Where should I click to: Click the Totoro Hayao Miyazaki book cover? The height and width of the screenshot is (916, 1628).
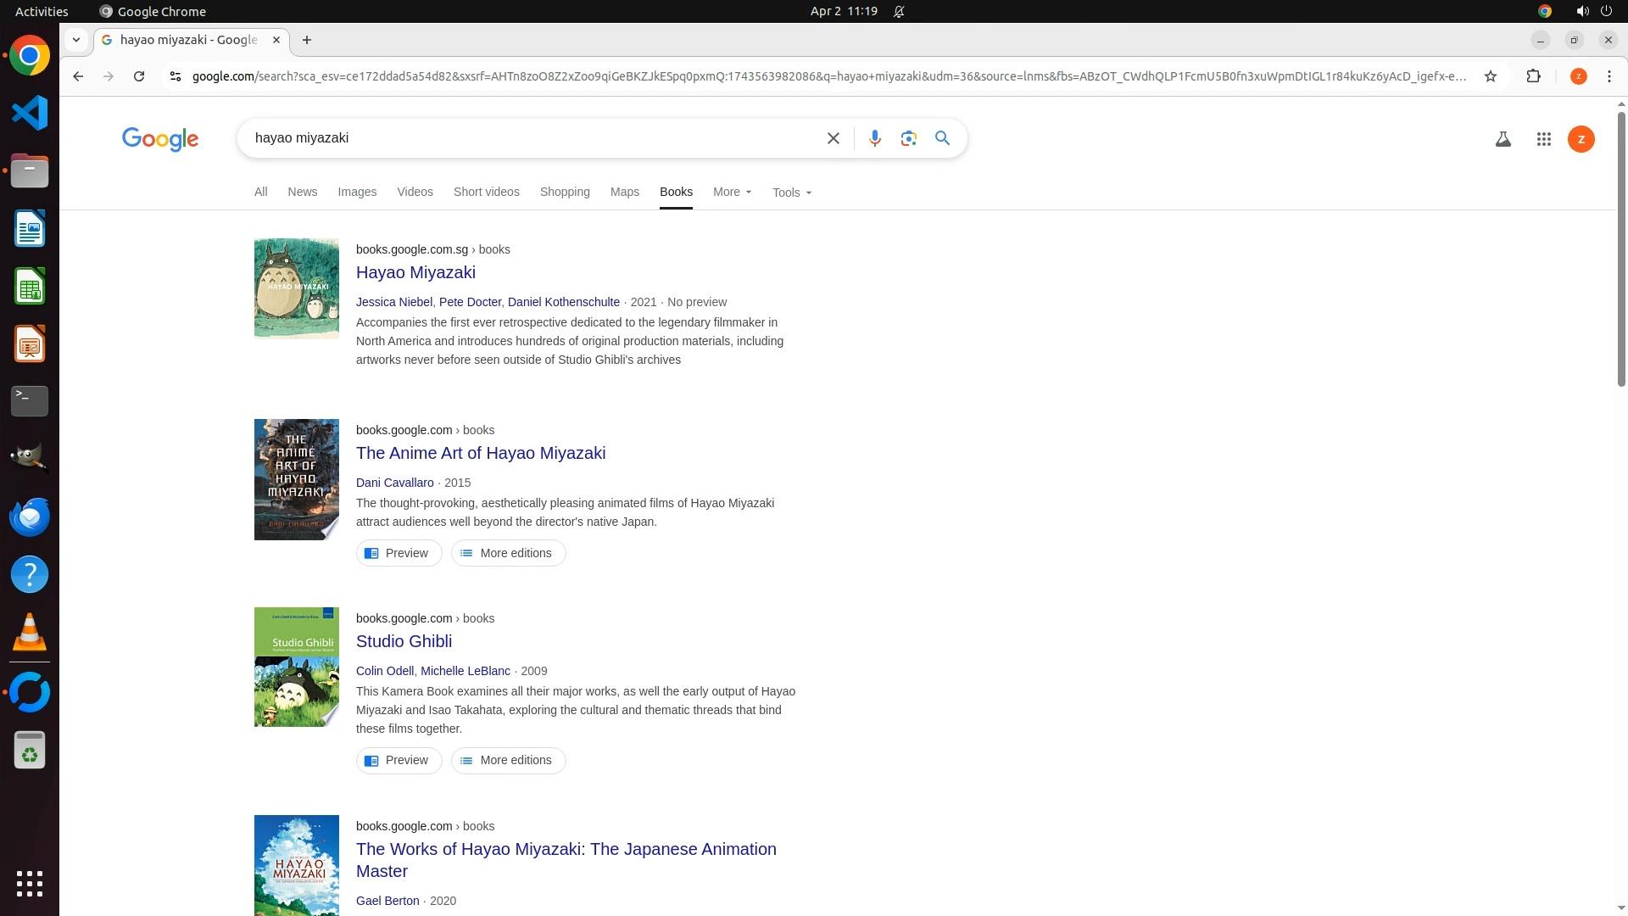coord(296,288)
